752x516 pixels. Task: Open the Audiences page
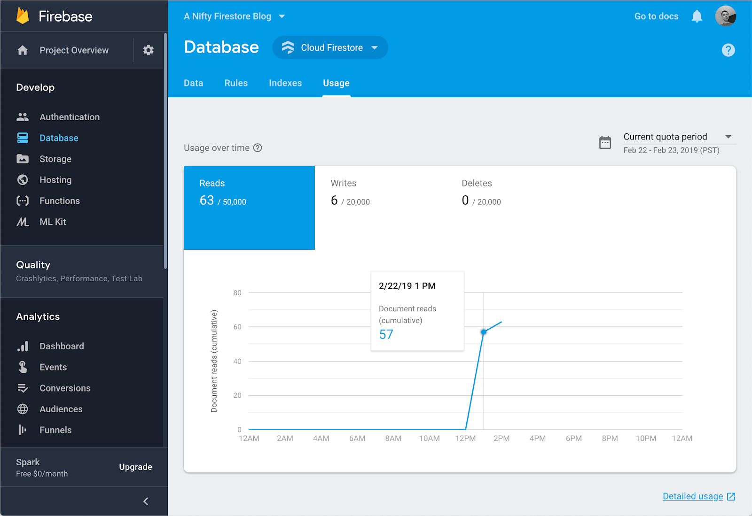coord(61,409)
